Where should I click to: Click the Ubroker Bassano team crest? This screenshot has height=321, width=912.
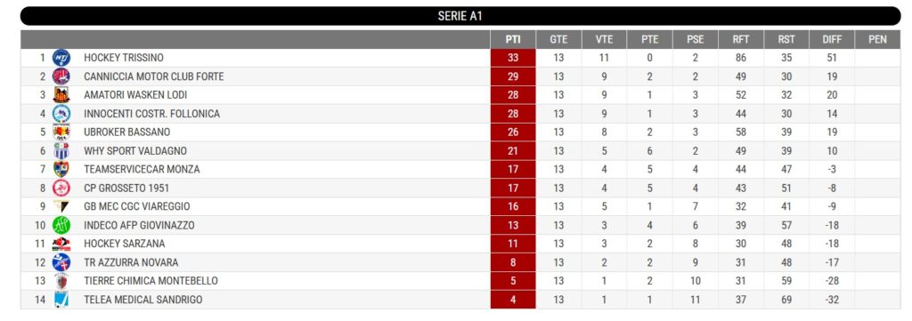tap(61, 132)
